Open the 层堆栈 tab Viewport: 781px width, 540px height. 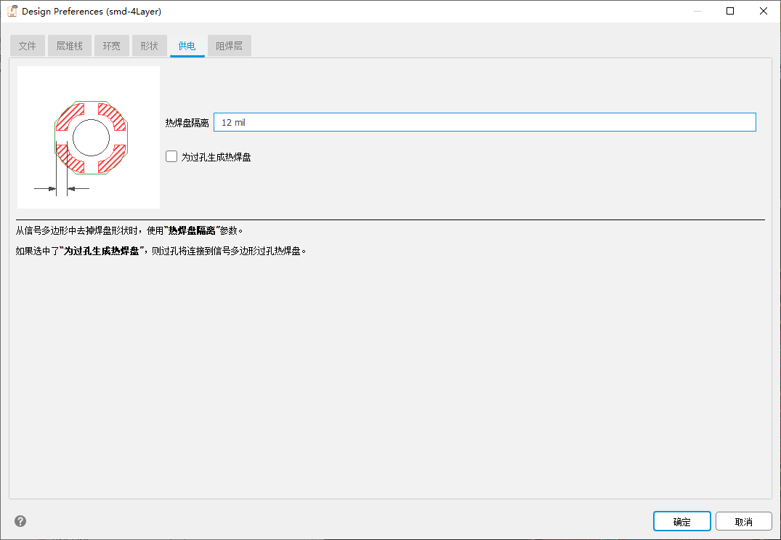click(x=69, y=46)
